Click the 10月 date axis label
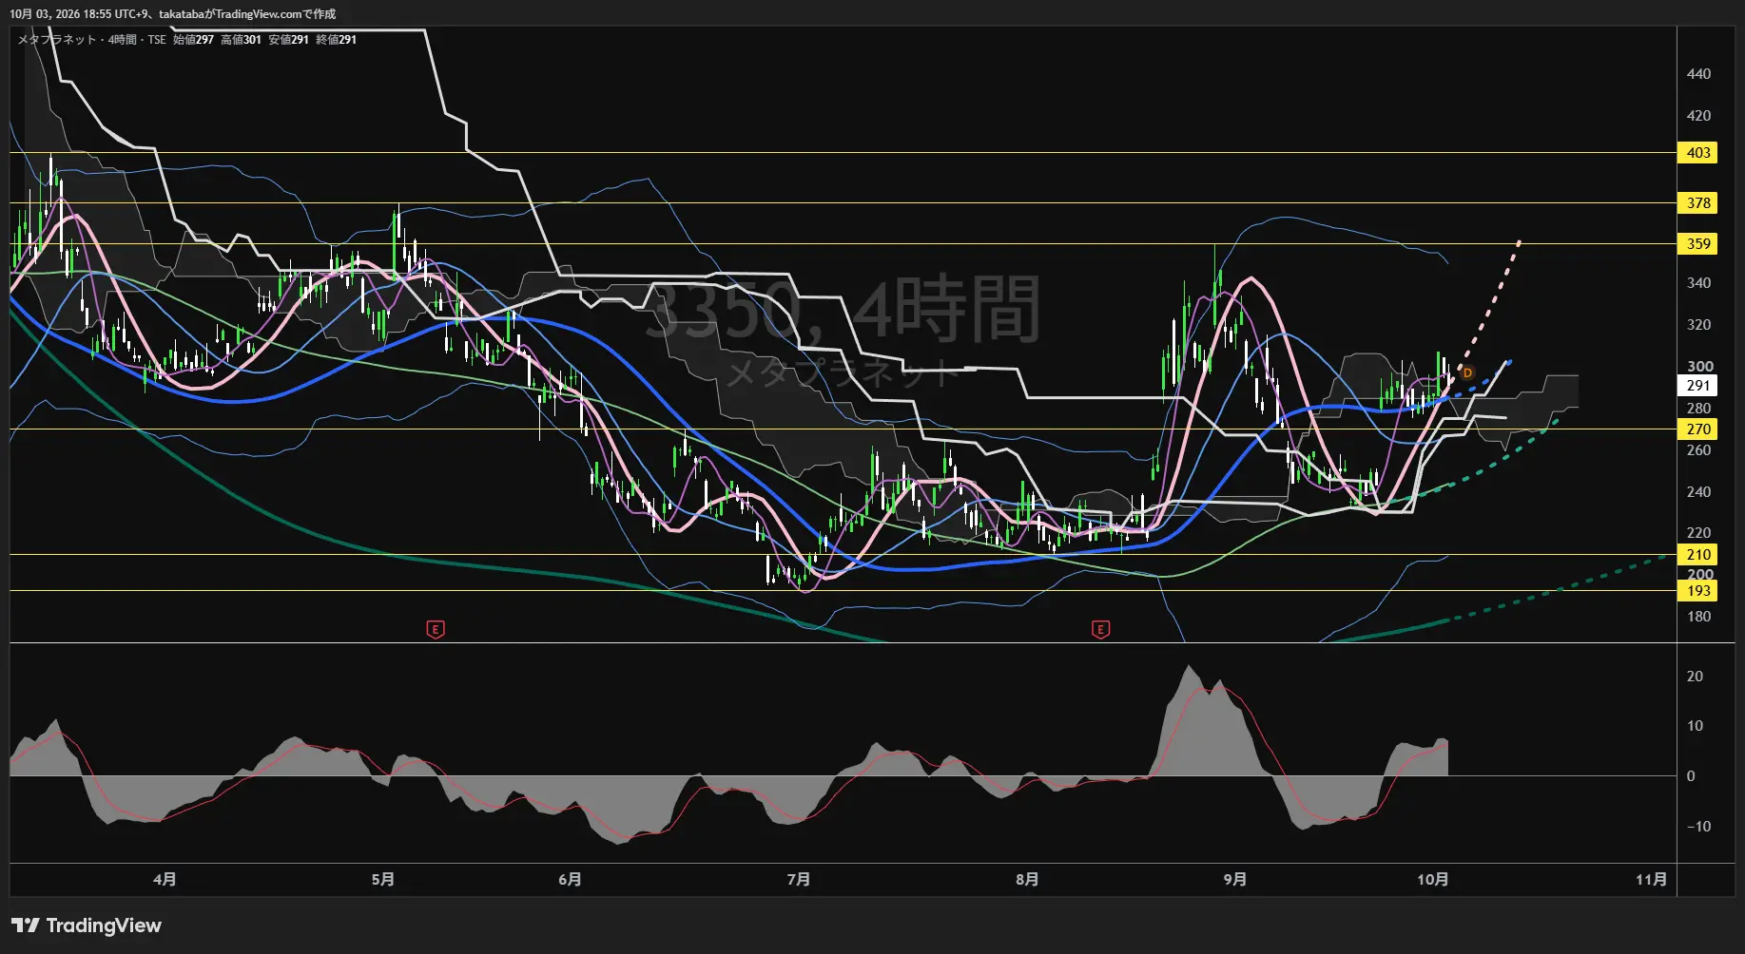1745x954 pixels. pyautogui.click(x=1433, y=879)
